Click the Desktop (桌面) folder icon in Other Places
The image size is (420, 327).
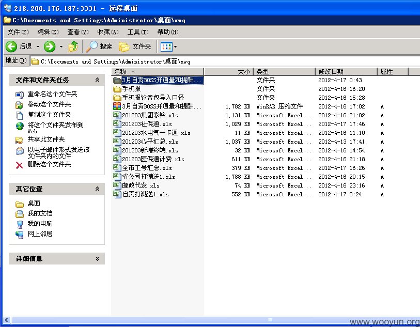(x=19, y=204)
